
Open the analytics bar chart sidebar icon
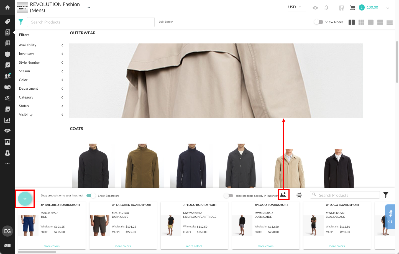pos(7,120)
